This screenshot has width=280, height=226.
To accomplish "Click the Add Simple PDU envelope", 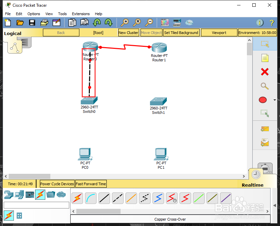I will [x=265, y=129].
